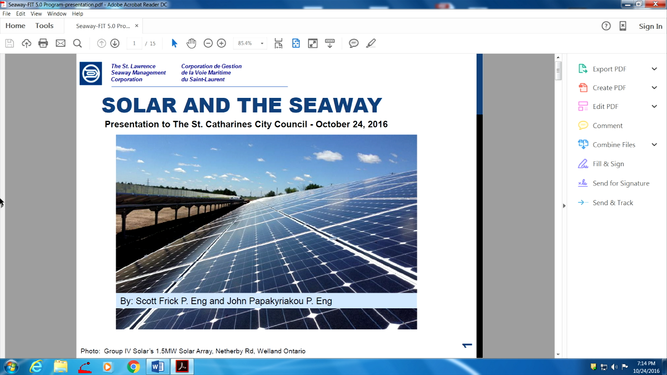Screen dimensions: 667x375
Task: Open Google Chrome from taskbar
Action: tap(133, 367)
